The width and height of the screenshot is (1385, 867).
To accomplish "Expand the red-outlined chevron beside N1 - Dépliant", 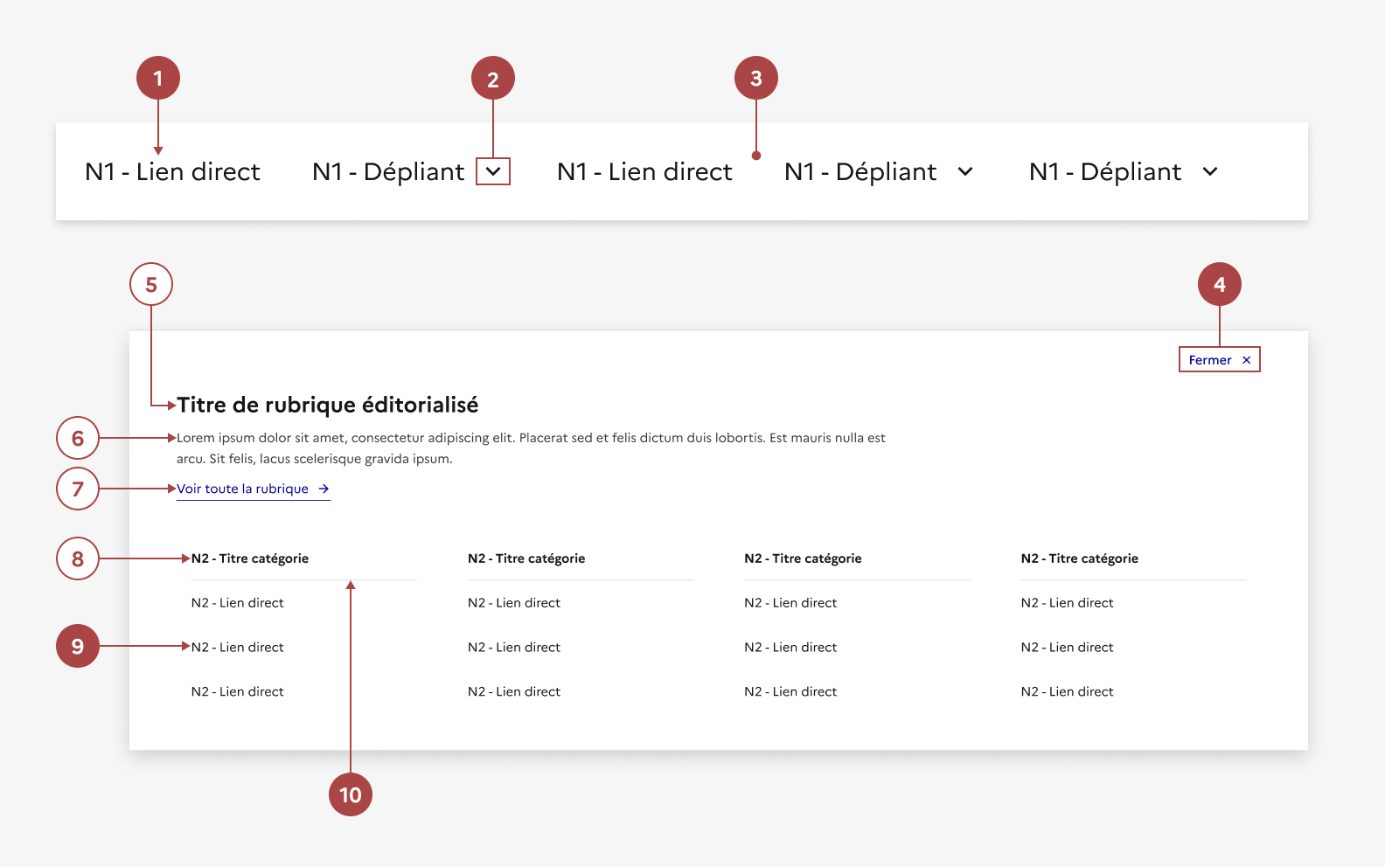I will (493, 171).
